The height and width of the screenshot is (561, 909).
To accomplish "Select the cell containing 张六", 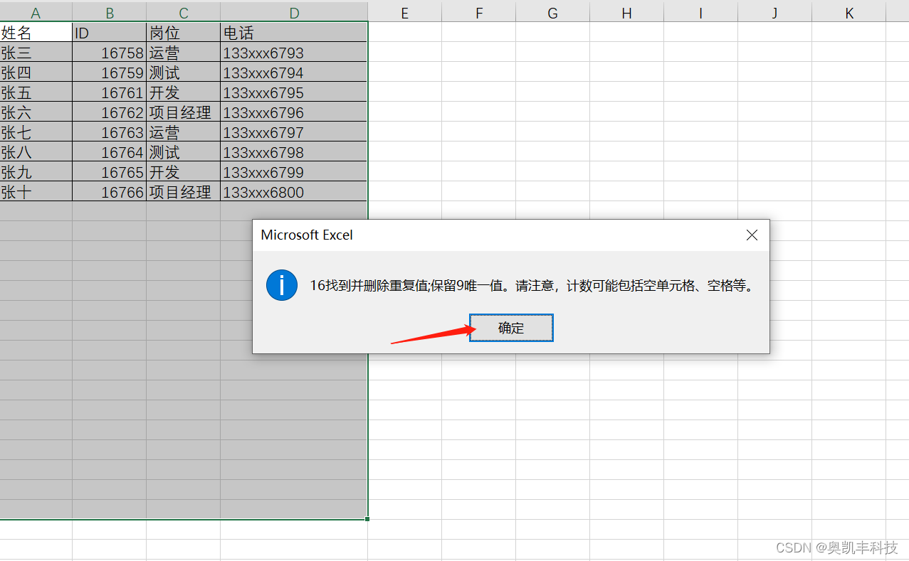I will (x=36, y=112).
